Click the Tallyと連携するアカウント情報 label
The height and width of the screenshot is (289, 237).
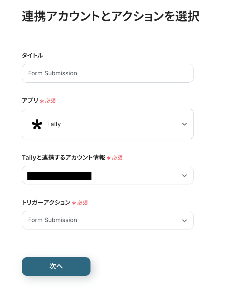point(63,157)
